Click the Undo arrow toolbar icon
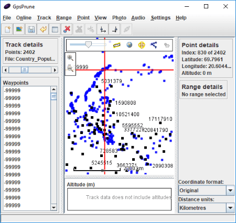 tap(43, 29)
